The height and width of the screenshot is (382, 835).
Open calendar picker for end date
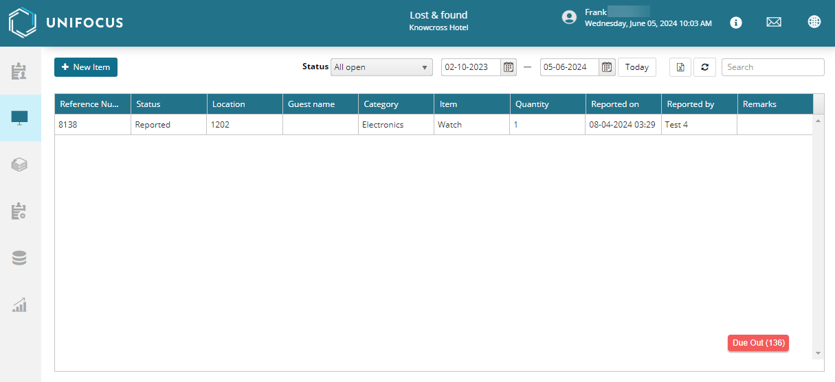point(608,67)
